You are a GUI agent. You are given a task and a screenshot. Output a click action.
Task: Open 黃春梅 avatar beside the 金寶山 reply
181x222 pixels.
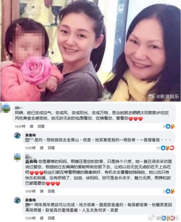[17, 135]
